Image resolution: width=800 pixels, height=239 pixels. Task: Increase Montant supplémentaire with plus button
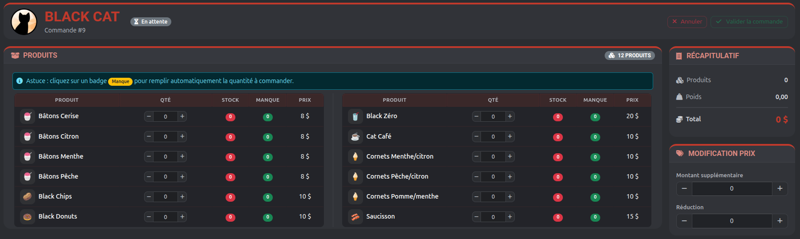780,188
